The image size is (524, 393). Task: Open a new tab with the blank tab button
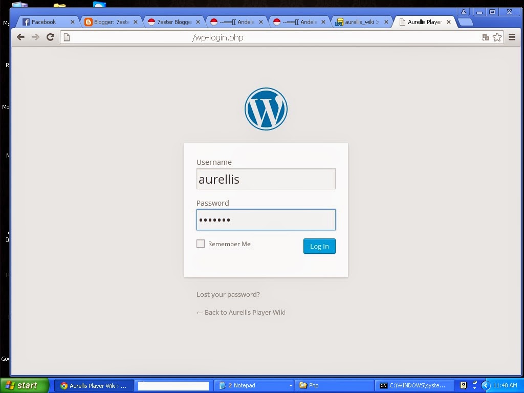[465, 22]
